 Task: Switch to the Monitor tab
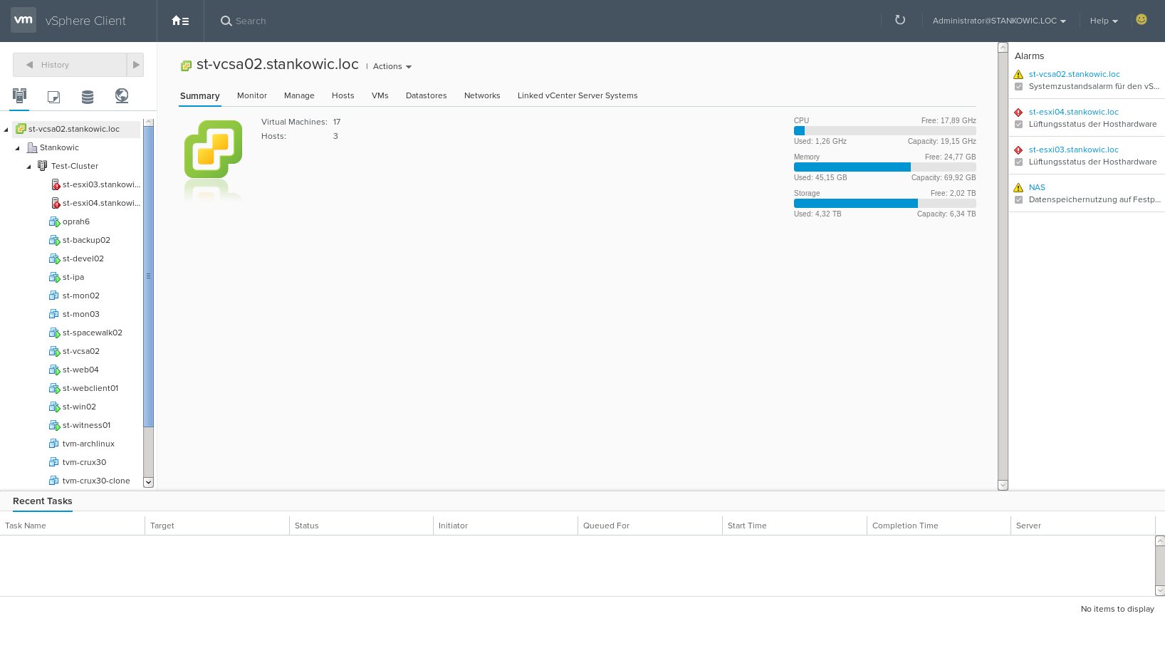click(x=252, y=95)
